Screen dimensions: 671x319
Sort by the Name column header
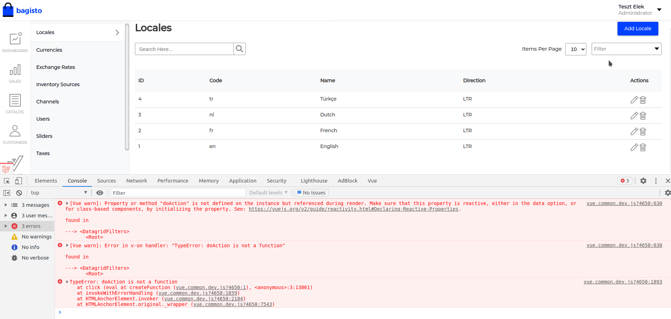coord(328,81)
